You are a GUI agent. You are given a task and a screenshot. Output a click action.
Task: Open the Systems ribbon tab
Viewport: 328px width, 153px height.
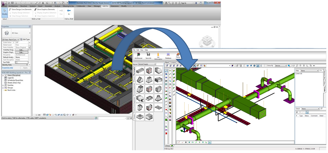(x=32, y=6)
